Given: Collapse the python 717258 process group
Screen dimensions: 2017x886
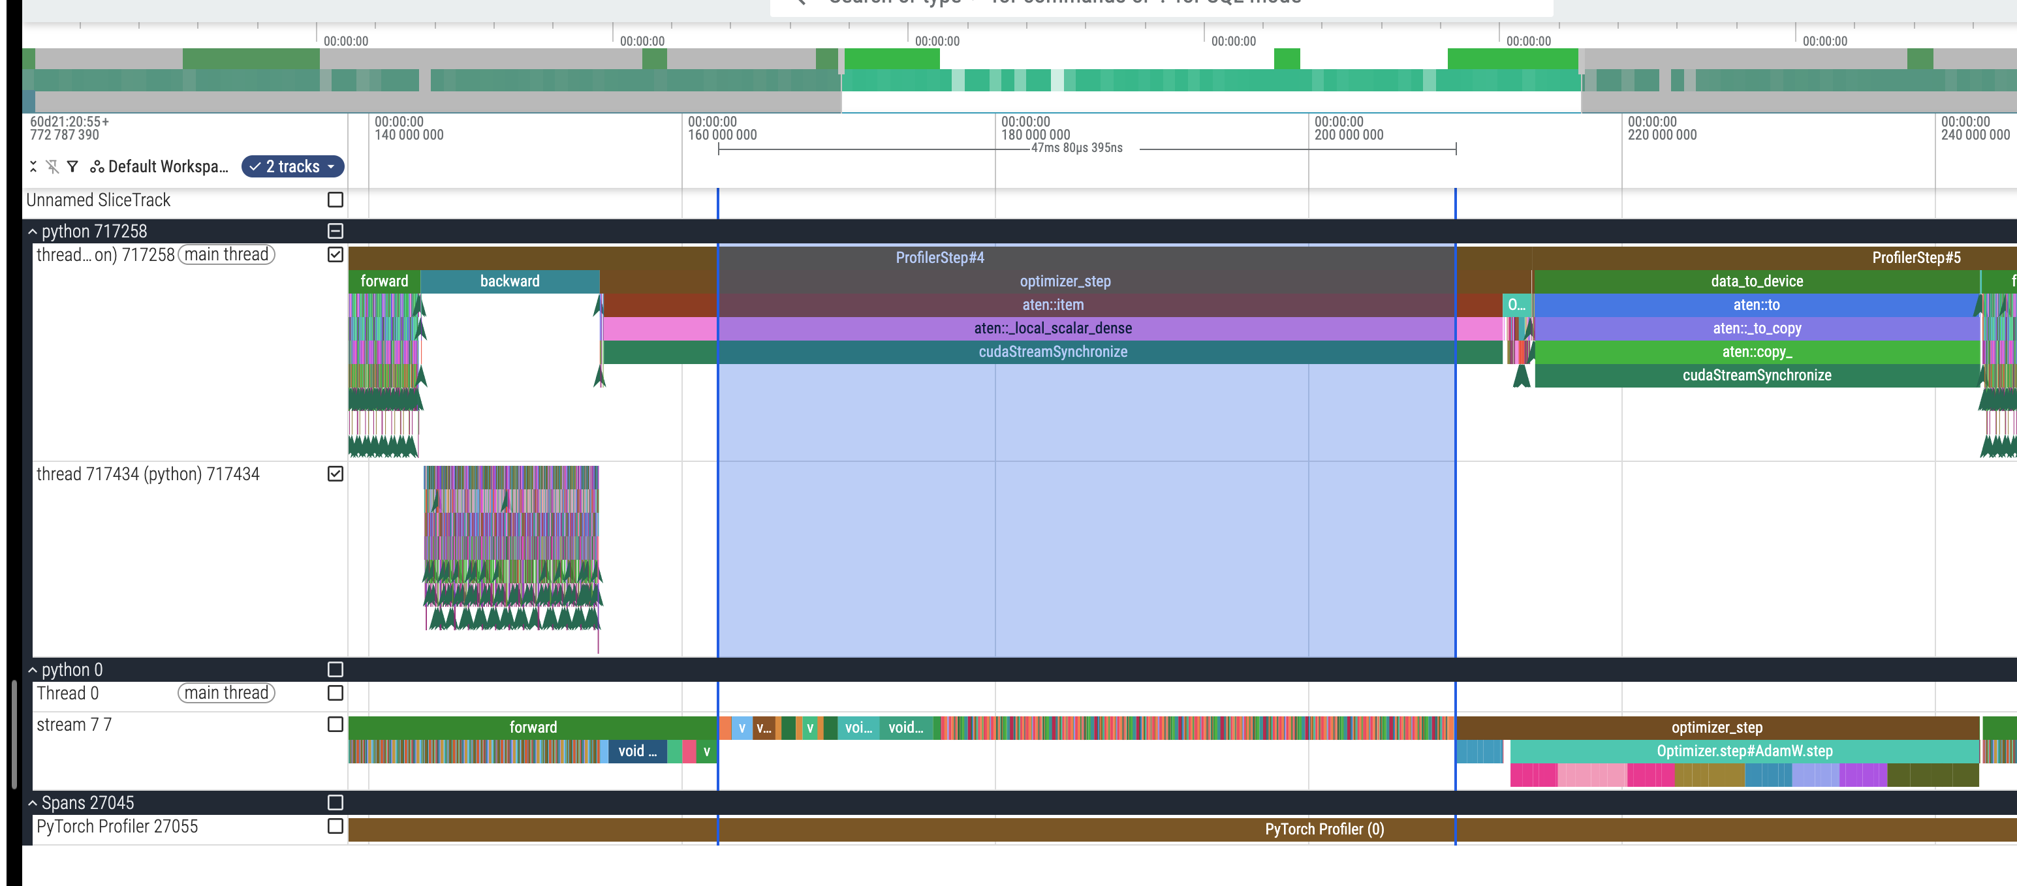Looking at the screenshot, I should pos(33,232).
